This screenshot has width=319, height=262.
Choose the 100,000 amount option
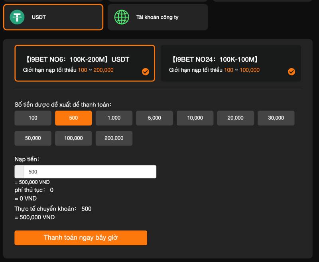tap(73, 138)
